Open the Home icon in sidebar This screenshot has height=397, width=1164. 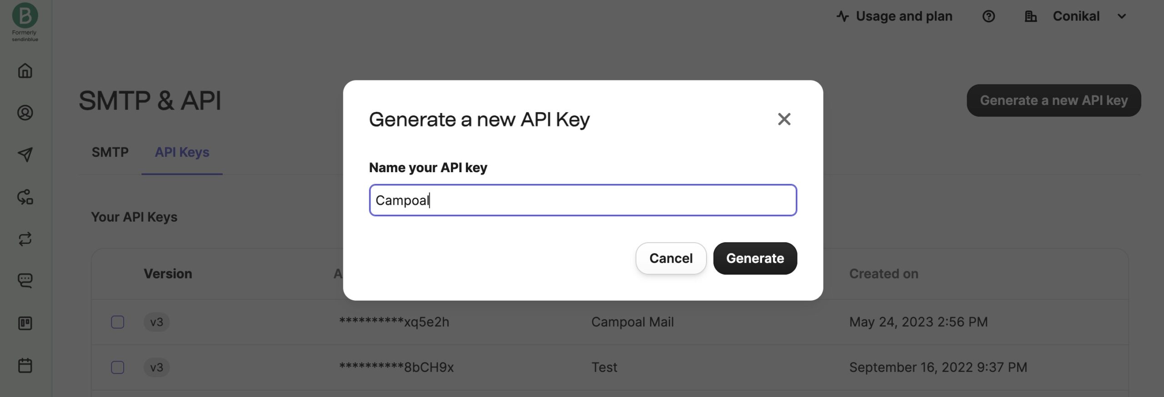pyautogui.click(x=25, y=71)
